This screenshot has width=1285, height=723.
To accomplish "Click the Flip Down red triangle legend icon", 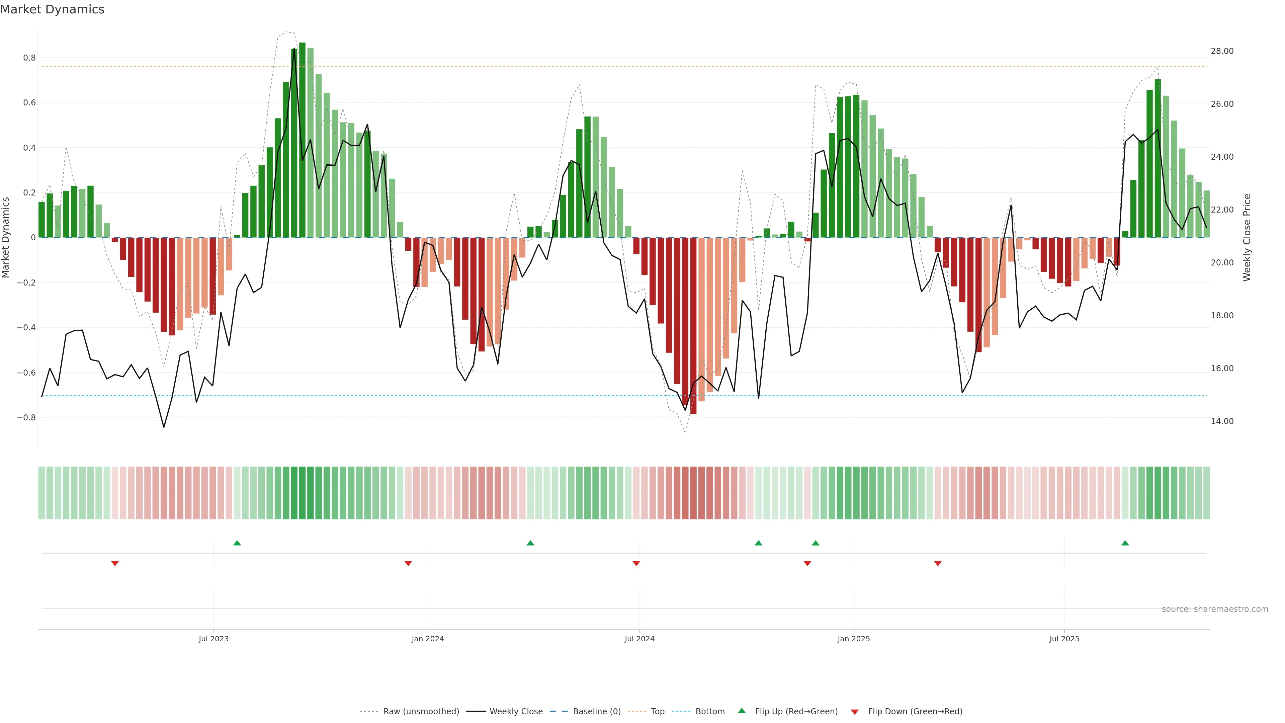I will point(855,712).
